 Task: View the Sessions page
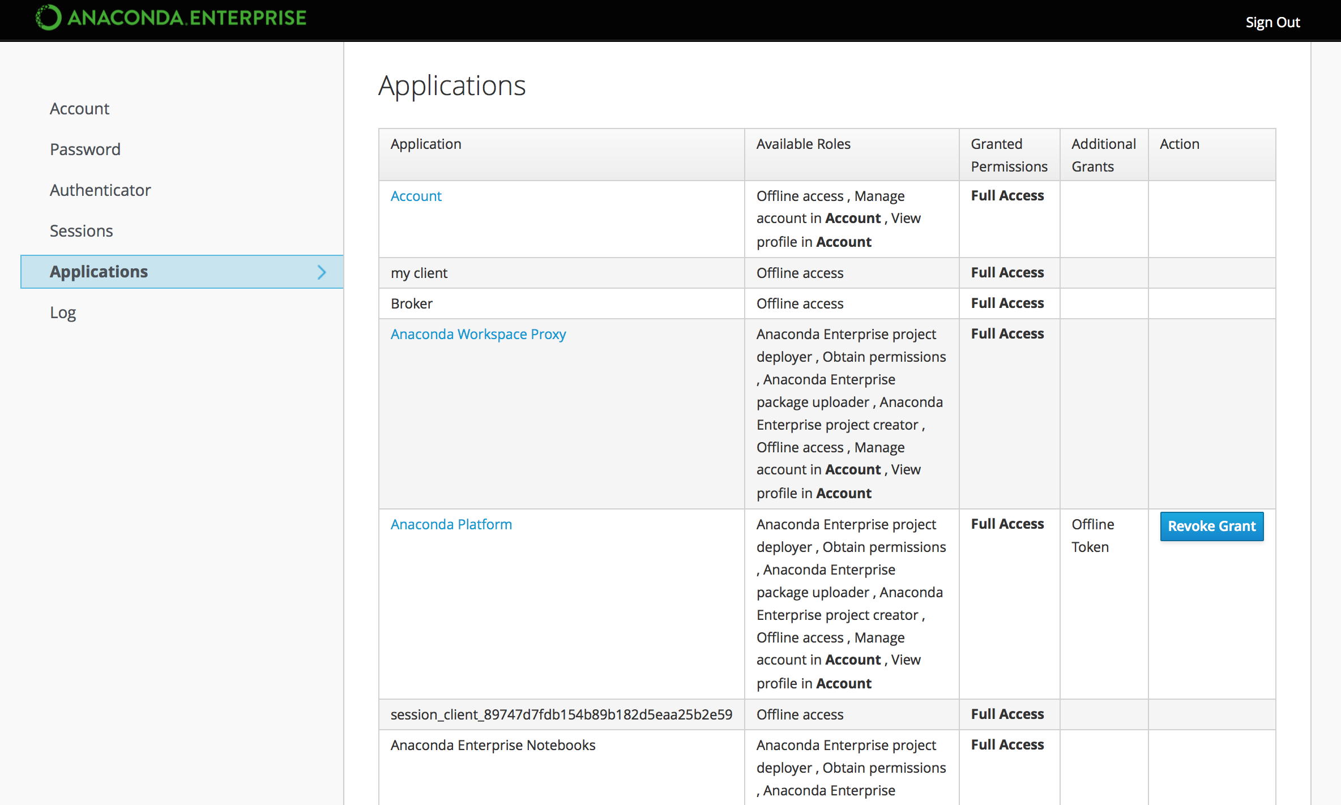click(x=81, y=231)
